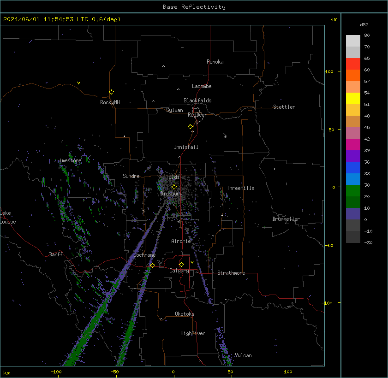Click the Didsbury town label
The width and height of the screenshot is (388, 378).
pos(171,194)
